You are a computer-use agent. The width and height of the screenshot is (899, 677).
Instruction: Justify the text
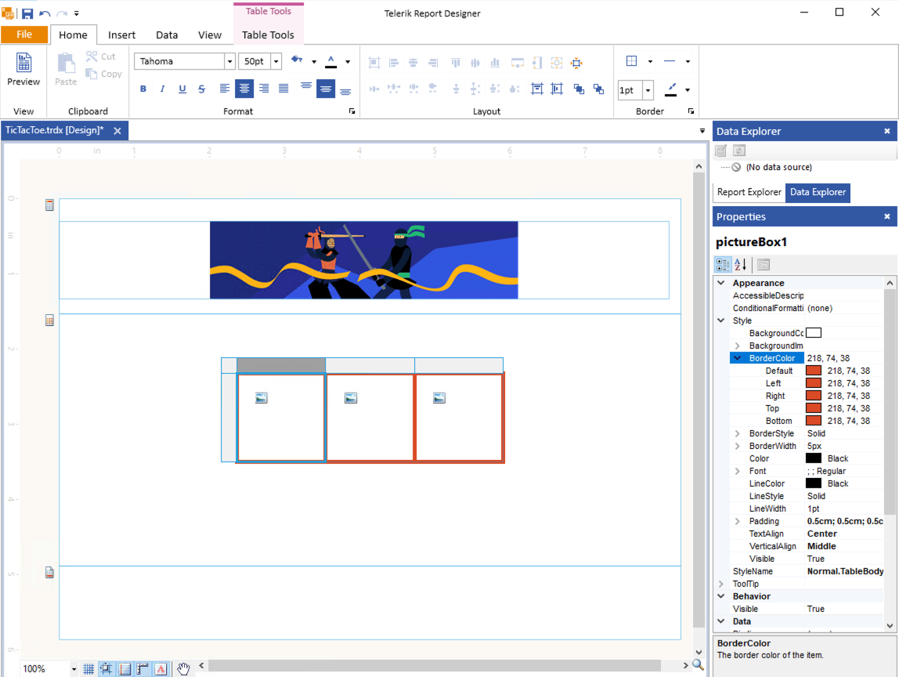[283, 89]
